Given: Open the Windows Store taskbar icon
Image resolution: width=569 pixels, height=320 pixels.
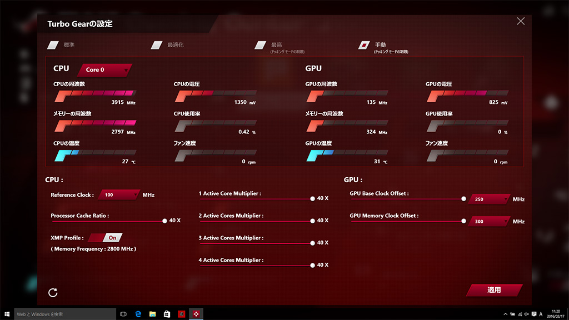Looking at the screenshot, I should pyautogui.click(x=167, y=314).
